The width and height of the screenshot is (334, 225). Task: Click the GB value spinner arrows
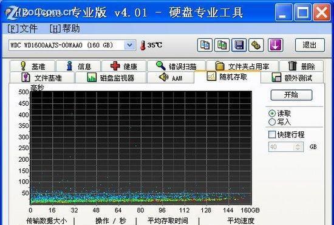pyautogui.click(x=298, y=147)
